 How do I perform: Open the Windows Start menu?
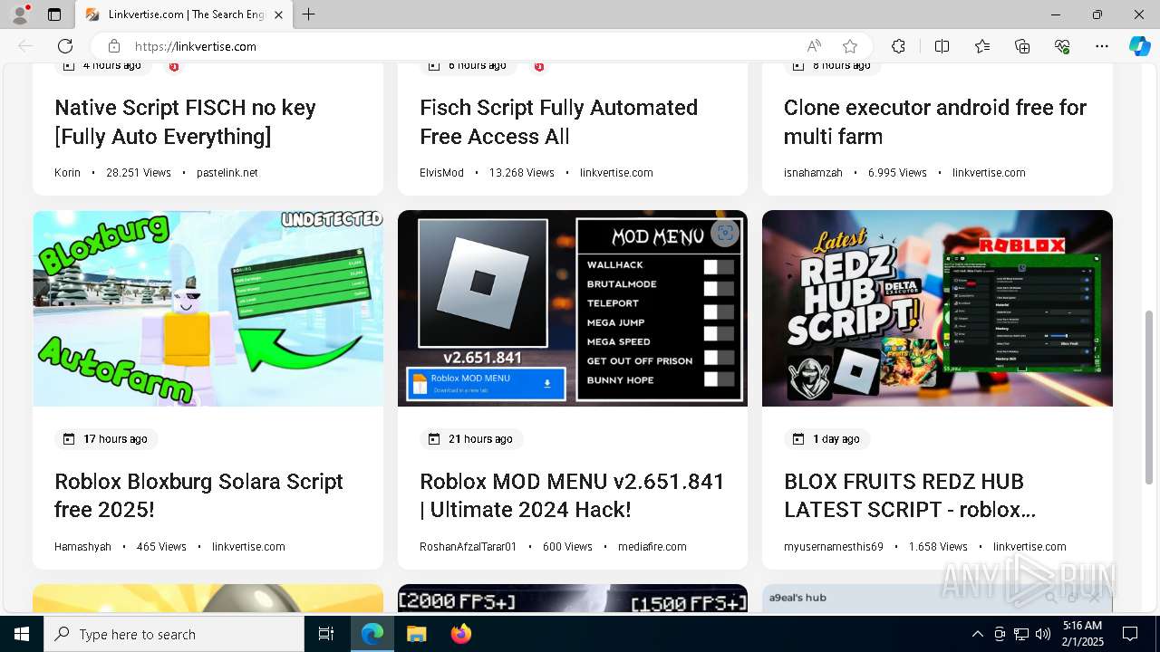[22, 634]
